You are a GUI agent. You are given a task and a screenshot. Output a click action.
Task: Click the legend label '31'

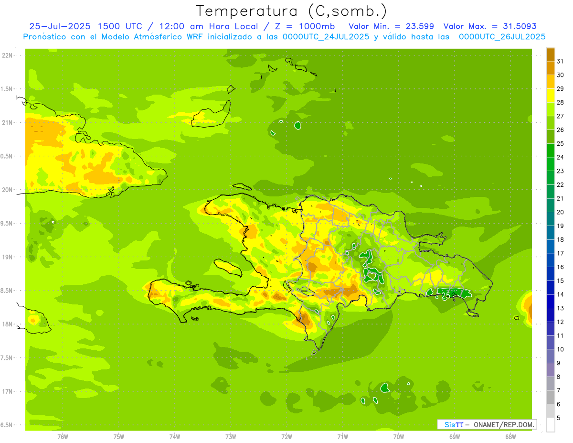[560, 61]
